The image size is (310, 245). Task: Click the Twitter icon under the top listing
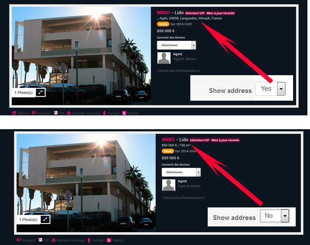(x=124, y=113)
